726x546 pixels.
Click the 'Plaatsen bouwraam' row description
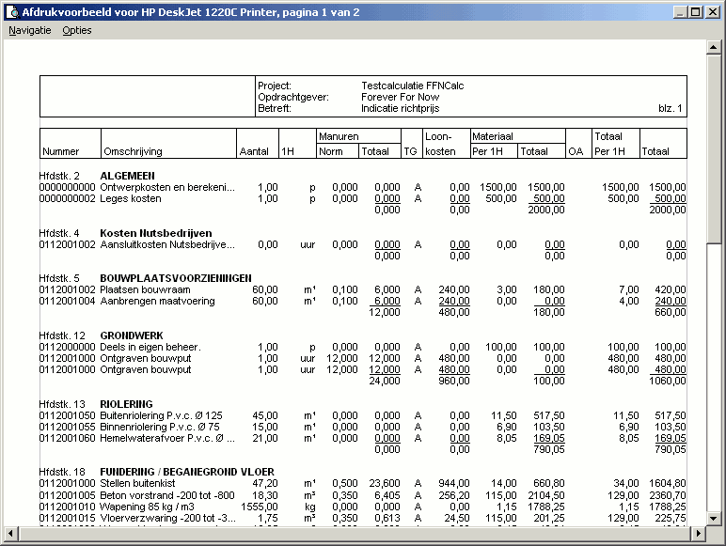click(146, 290)
